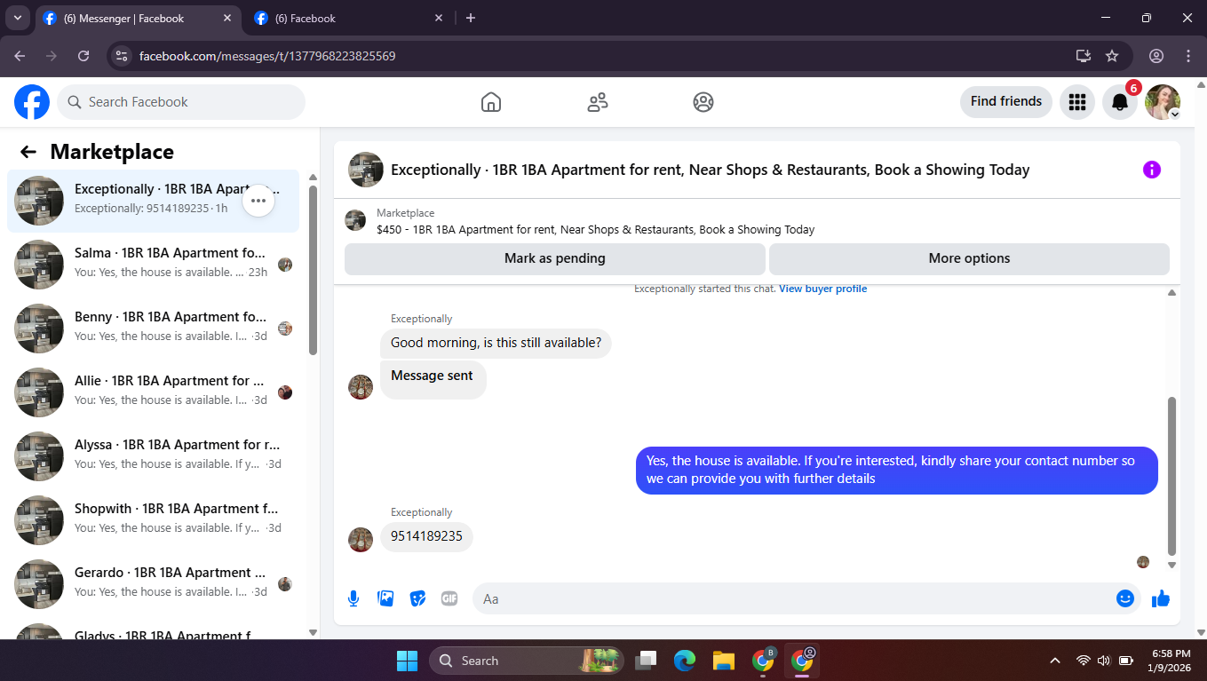Open the GIF picker icon
The image size is (1207, 681).
449,598
